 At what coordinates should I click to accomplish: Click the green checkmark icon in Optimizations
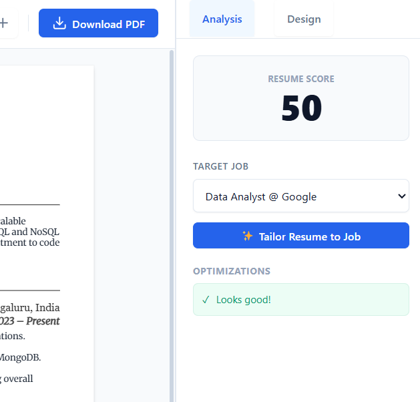click(206, 300)
